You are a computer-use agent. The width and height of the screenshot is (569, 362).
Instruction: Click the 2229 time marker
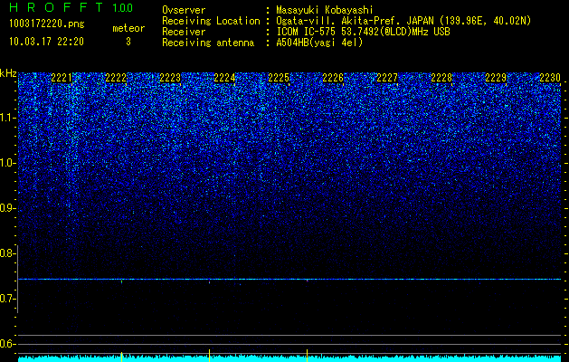496,78
